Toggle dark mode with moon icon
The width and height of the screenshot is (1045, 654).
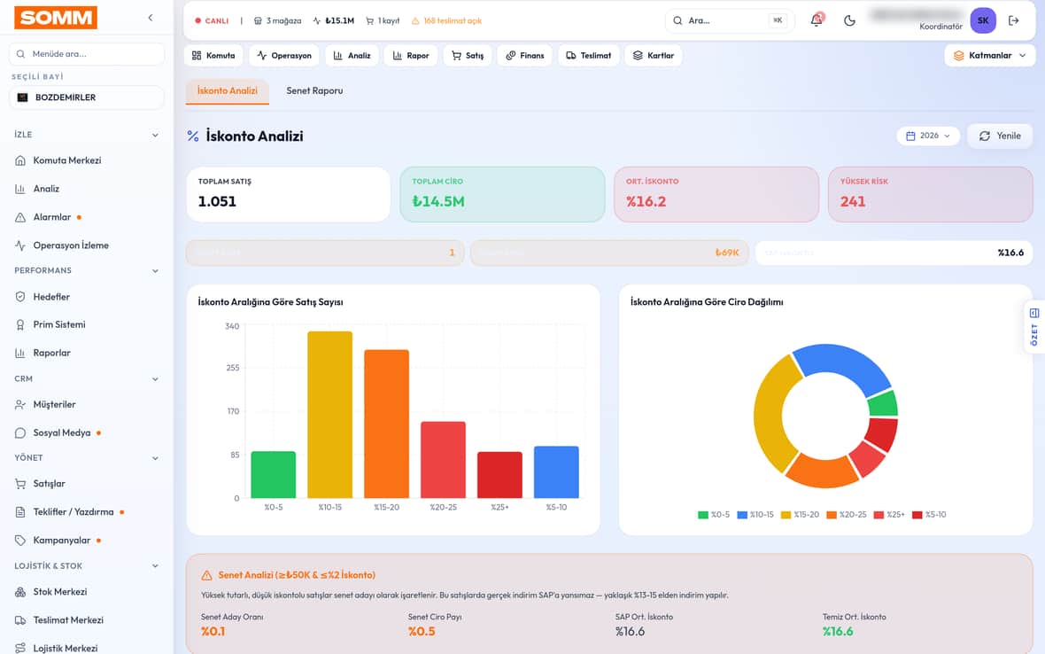tap(849, 20)
